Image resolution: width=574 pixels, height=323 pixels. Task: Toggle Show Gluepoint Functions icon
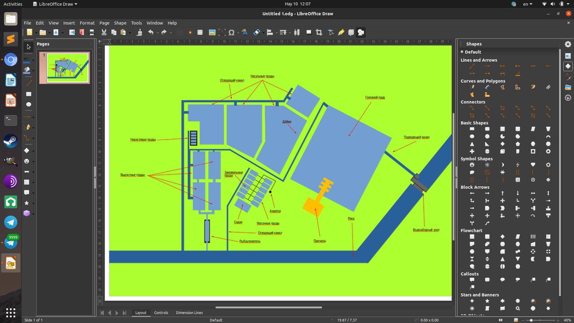click(341, 32)
